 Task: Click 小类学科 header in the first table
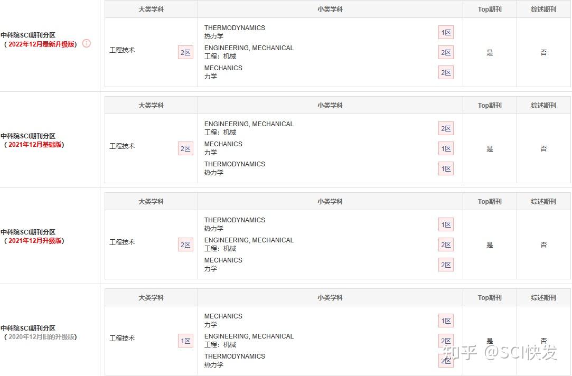330,10
